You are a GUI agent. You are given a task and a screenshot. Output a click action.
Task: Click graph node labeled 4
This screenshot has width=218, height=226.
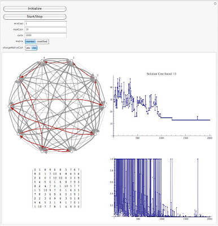(42, 60)
